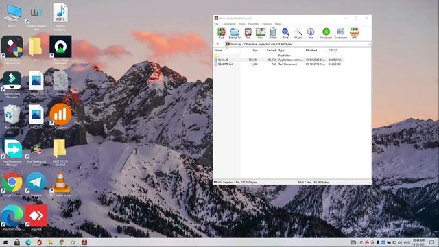Screen dimensions: 439x247
Task: Select the parent folder '..' row
Action: pyautogui.click(x=278, y=56)
